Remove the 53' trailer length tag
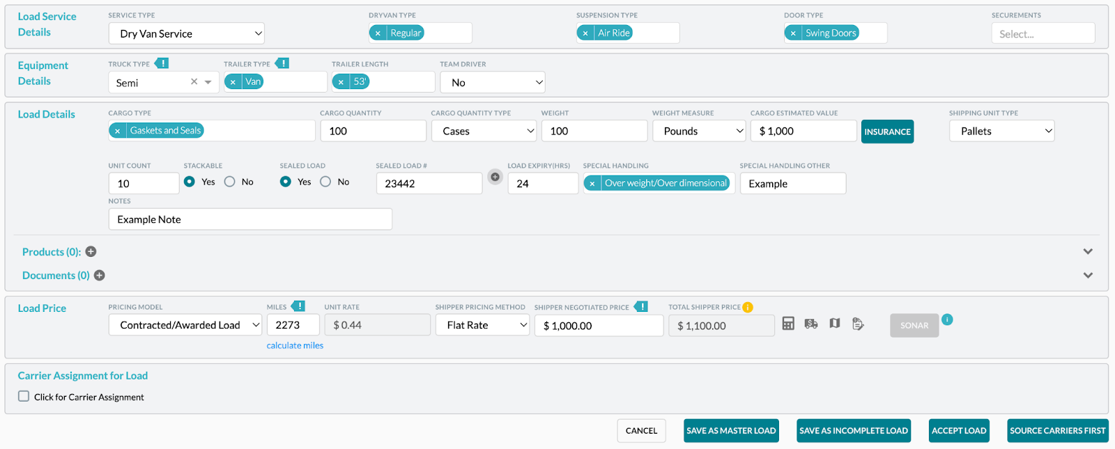The width and height of the screenshot is (1115, 449). (341, 82)
